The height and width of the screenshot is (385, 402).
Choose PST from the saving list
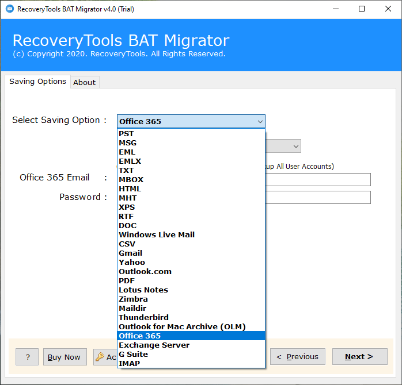(191, 133)
